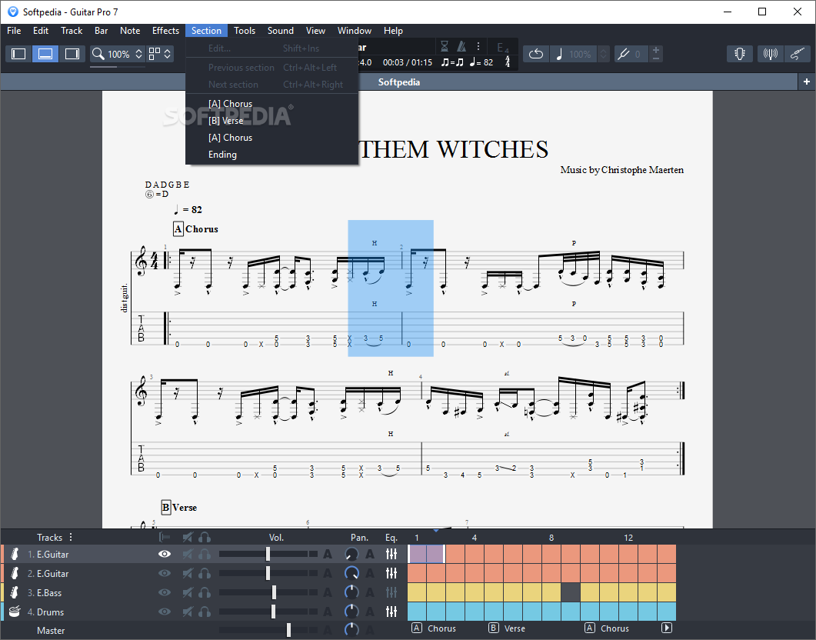Click the zoom magnifier icon
Image resolution: width=816 pixels, height=640 pixels.
98,54
